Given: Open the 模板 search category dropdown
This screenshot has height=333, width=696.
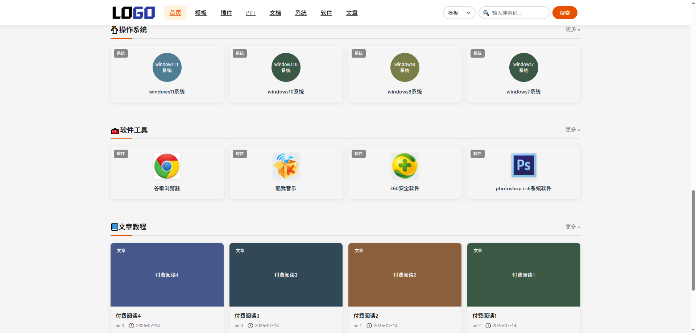Looking at the screenshot, I should pos(459,13).
